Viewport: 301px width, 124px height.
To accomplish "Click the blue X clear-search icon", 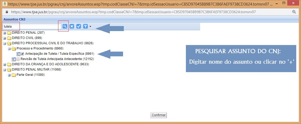I will [72, 26].
